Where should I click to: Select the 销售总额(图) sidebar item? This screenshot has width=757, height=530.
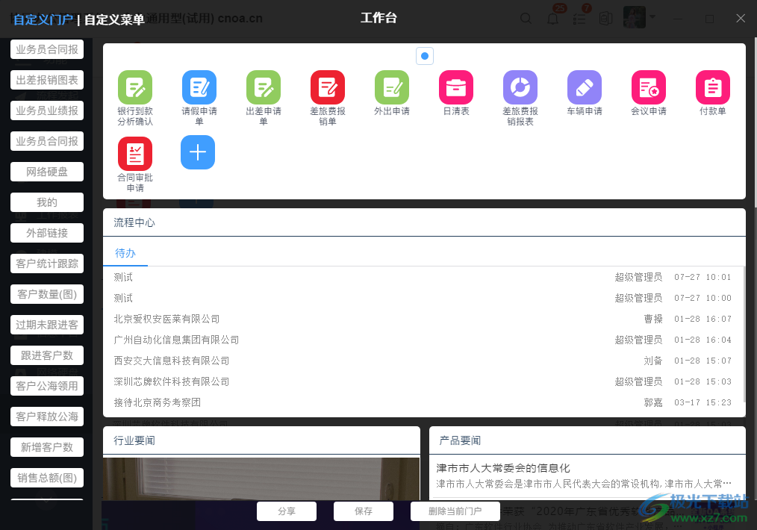point(47,478)
